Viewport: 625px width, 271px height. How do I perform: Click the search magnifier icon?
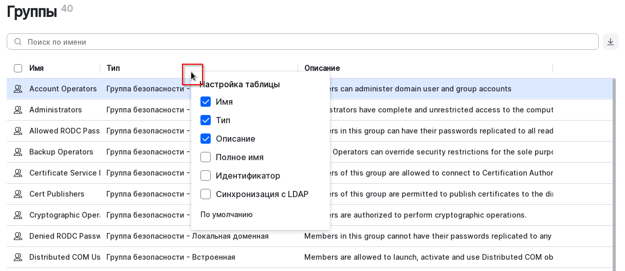18,42
